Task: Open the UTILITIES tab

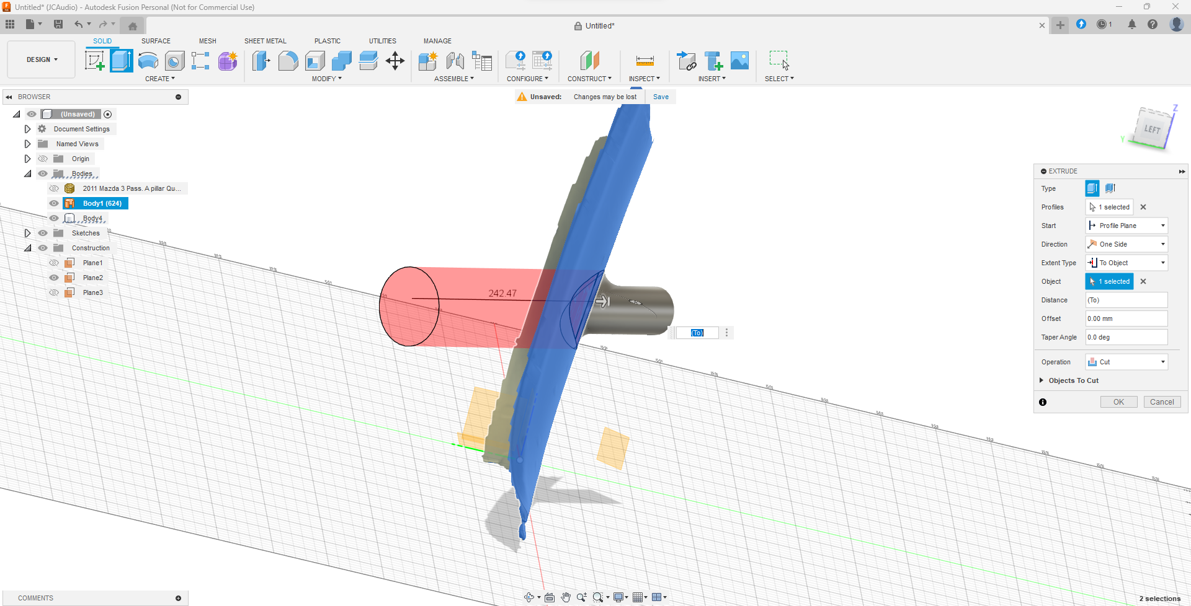Action: tap(383, 41)
